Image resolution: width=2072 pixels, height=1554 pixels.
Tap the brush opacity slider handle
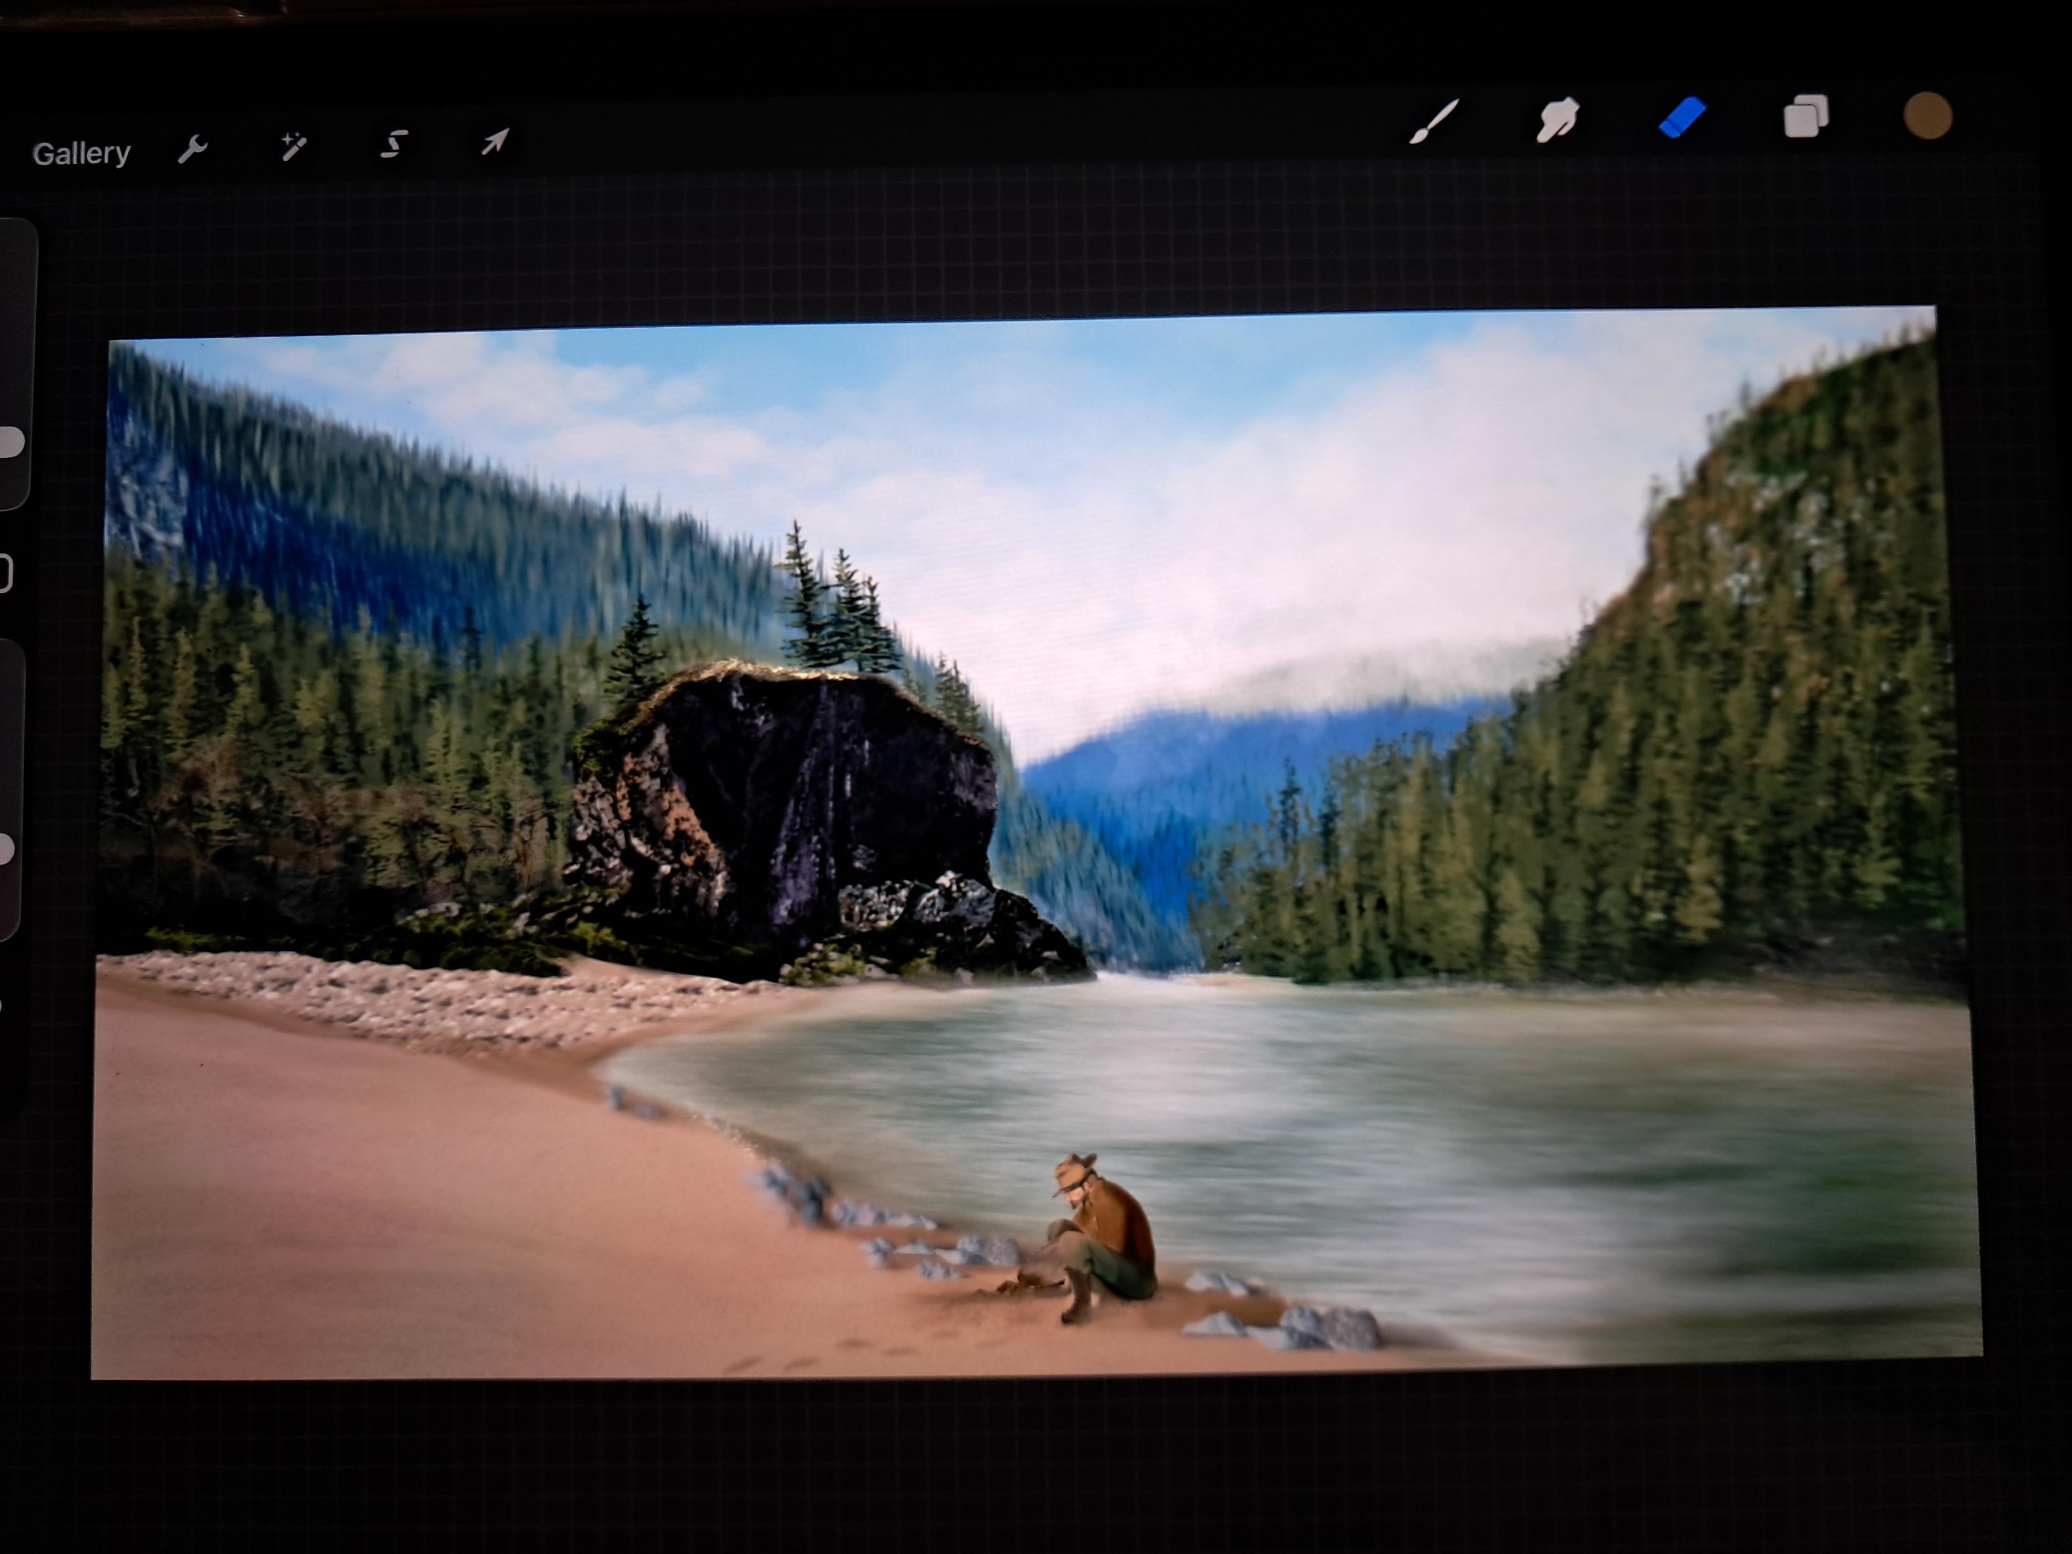pos(6,850)
